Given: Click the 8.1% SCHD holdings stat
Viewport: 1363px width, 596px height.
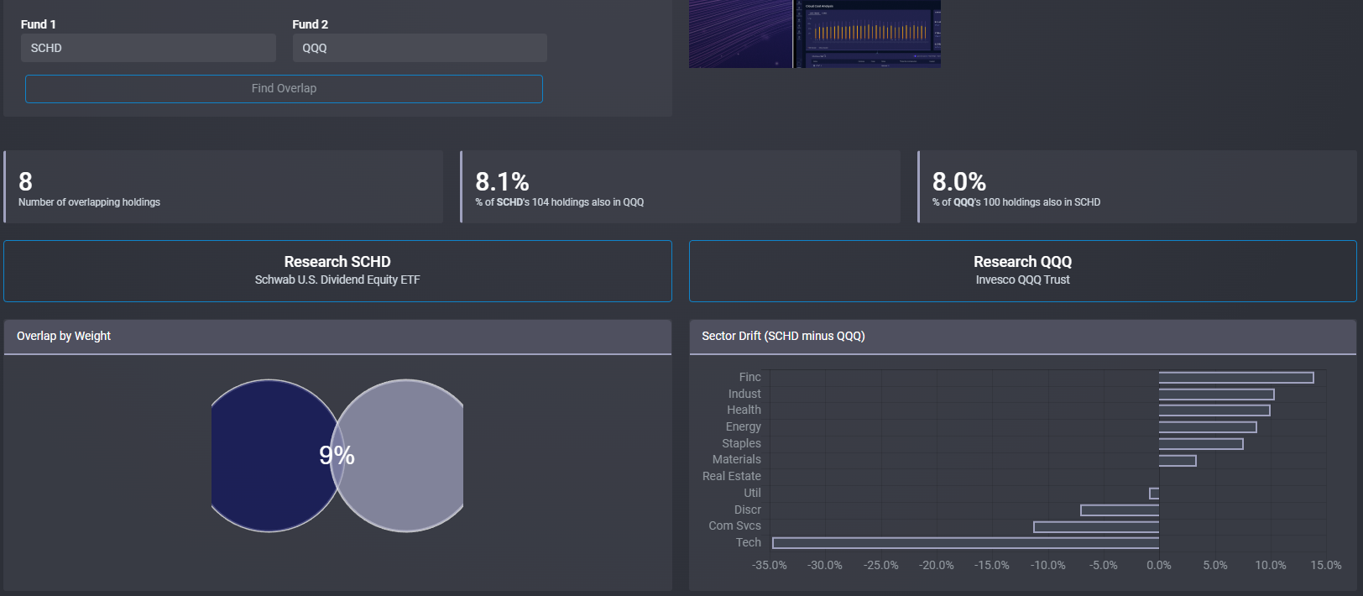Looking at the screenshot, I should [680, 187].
